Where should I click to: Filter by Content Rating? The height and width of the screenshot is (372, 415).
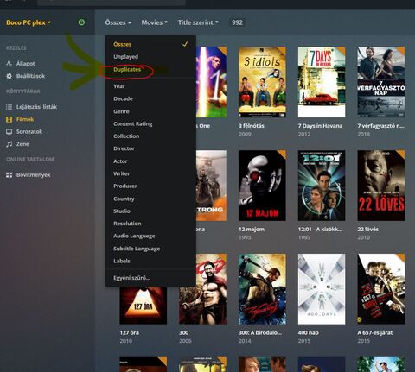tap(150, 123)
